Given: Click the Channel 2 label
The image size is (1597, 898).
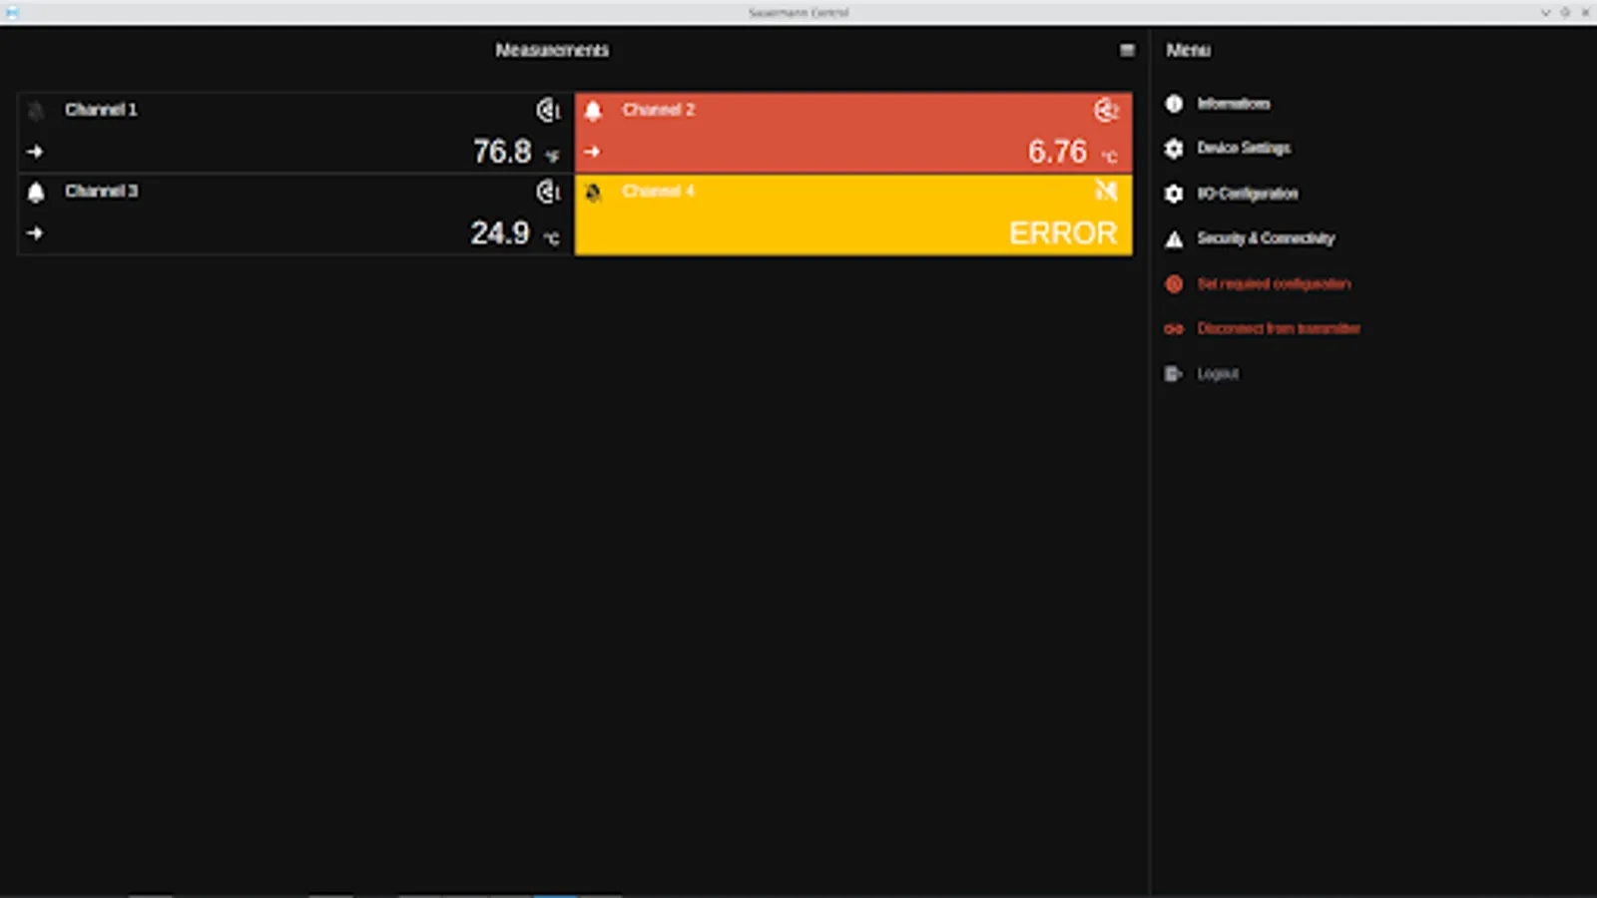Looking at the screenshot, I should point(659,110).
